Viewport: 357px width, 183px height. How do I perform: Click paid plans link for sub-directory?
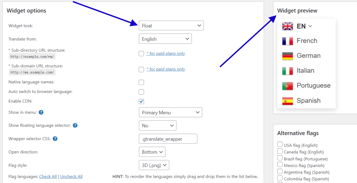[x=166, y=53]
